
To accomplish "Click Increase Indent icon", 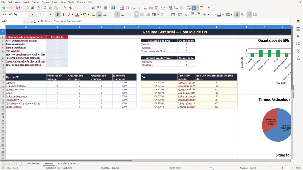I will coord(192,15).
